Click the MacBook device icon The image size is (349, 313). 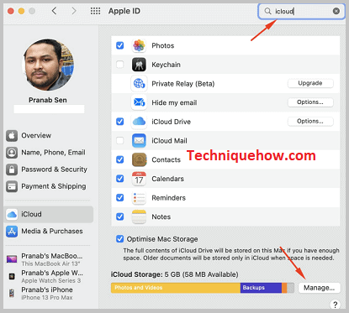(x=12, y=259)
